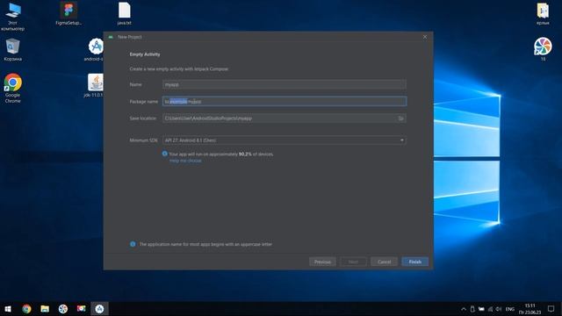Open the "Help me choose" link
The width and height of the screenshot is (562, 316).
185,161
